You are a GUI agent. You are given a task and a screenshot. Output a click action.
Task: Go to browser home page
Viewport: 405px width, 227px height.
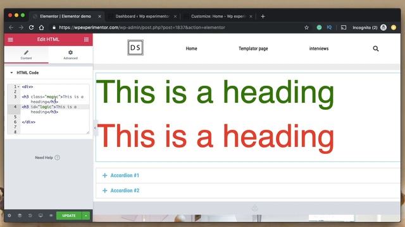(x=42, y=28)
